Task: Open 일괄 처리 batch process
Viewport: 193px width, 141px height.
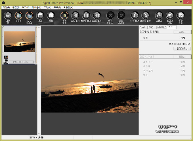Action: click(x=180, y=16)
